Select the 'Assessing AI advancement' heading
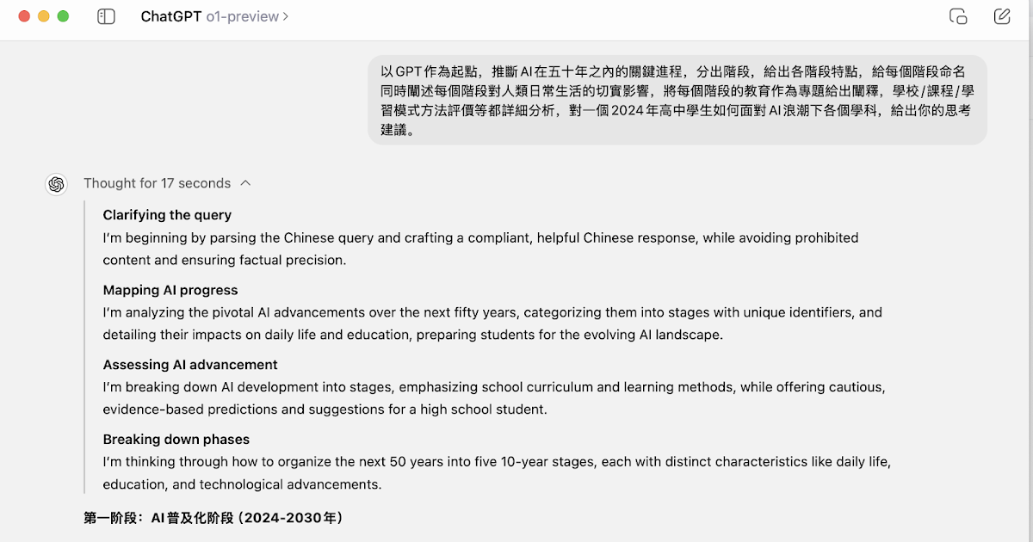 (190, 365)
